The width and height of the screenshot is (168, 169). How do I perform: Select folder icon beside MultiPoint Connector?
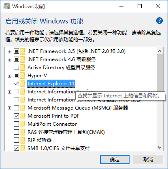23,124
